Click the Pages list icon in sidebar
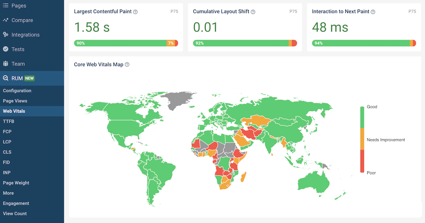 click(6, 6)
